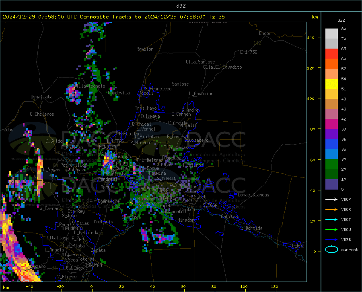Click the green VBCU arrow legend icon
Viewport: 362px width, 292px height.
coord(331,230)
